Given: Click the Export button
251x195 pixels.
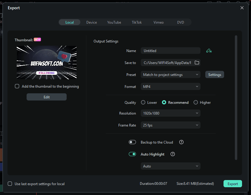Looking at the screenshot, I should coord(232,184).
